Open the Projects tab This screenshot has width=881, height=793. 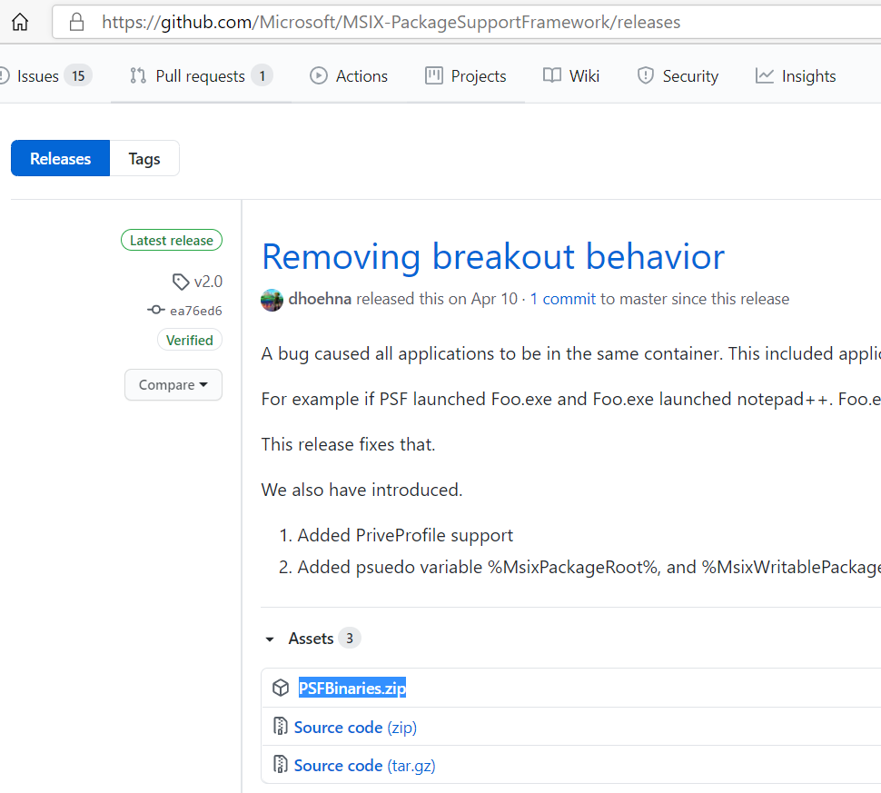click(466, 76)
